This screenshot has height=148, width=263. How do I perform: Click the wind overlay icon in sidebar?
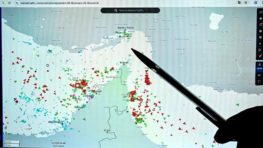tap(260, 44)
